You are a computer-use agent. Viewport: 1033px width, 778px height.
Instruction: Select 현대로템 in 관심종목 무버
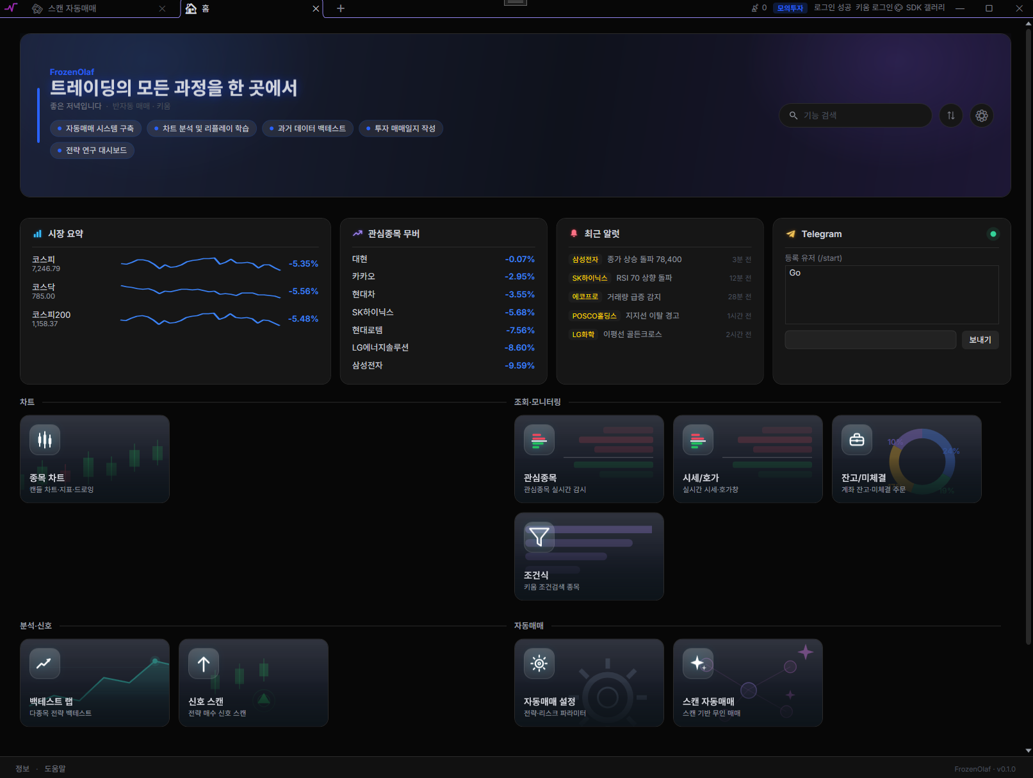pos(443,330)
